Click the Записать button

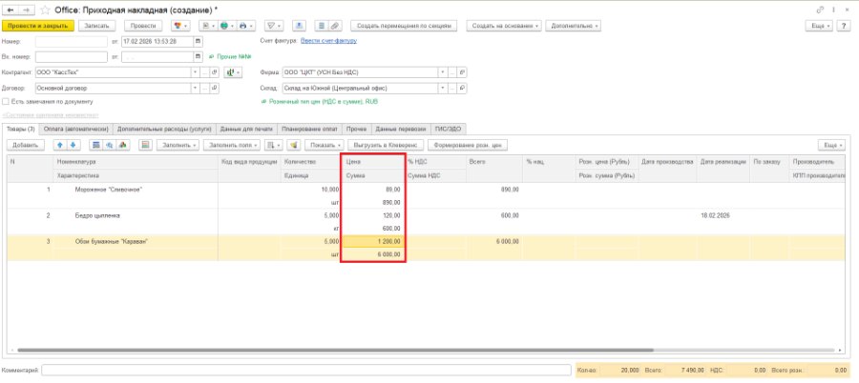[x=97, y=26]
